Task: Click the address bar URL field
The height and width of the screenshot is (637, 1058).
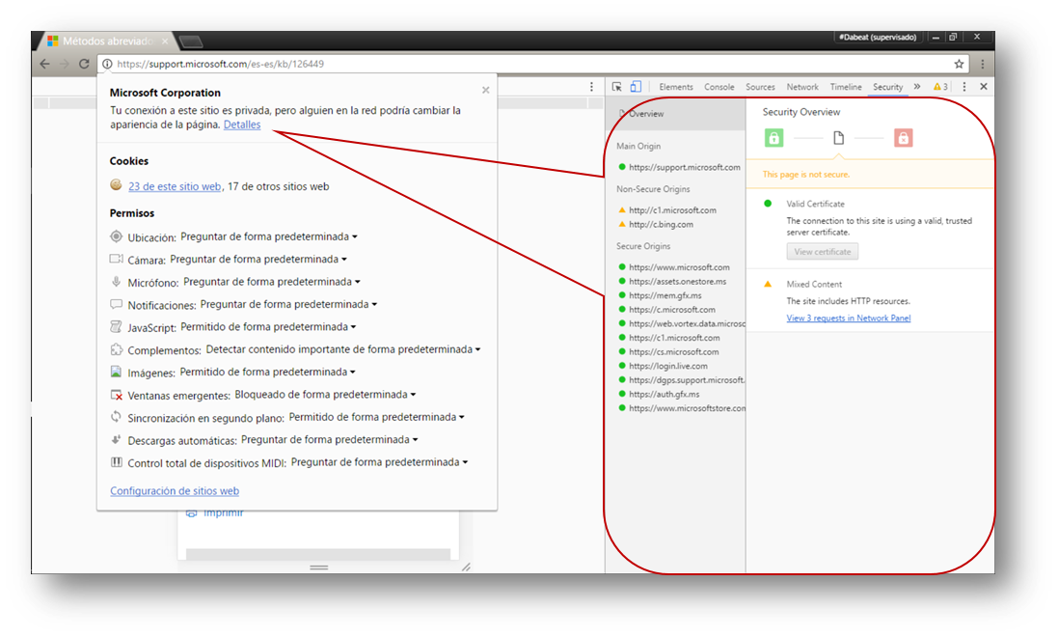Action: (x=533, y=64)
